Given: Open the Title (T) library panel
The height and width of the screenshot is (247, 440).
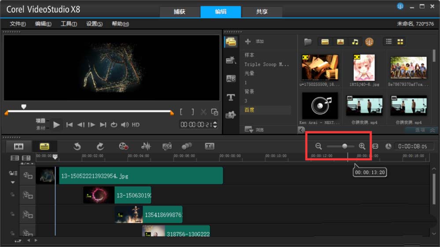Looking at the screenshot, I should pos(231,97).
